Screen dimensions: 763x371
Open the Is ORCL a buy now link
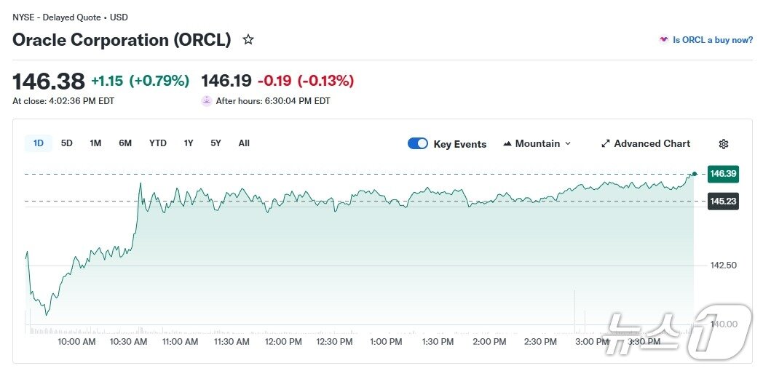point(713,40)
